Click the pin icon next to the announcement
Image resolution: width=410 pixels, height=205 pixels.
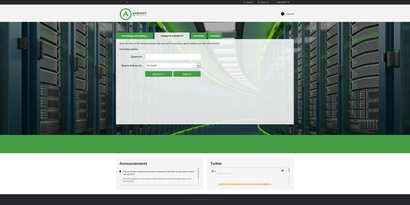click(120, 171)
